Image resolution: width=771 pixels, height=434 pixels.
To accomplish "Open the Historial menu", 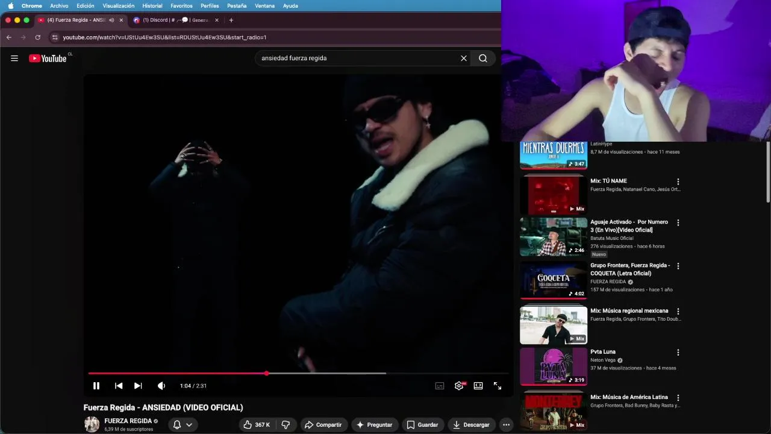I will 152,5.
